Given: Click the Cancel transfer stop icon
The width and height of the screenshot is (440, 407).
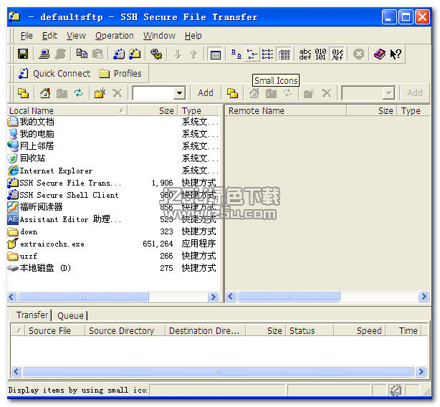Looking at the screenshot, I should [358, 54].
